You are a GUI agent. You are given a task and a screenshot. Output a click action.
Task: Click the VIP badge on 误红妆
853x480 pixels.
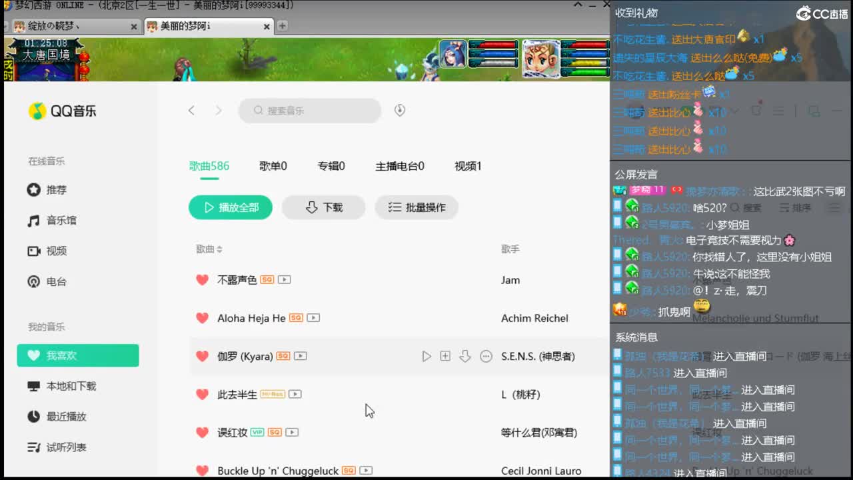[x=257, y=432]
